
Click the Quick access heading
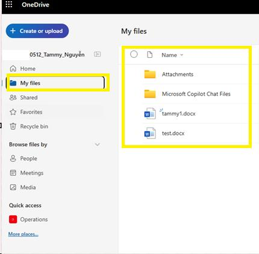pos(25,205)
